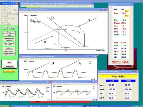143x107 pixels.
Task: Open Mean Haemodynamic Values panel
Action: click(x=9, y=34)
